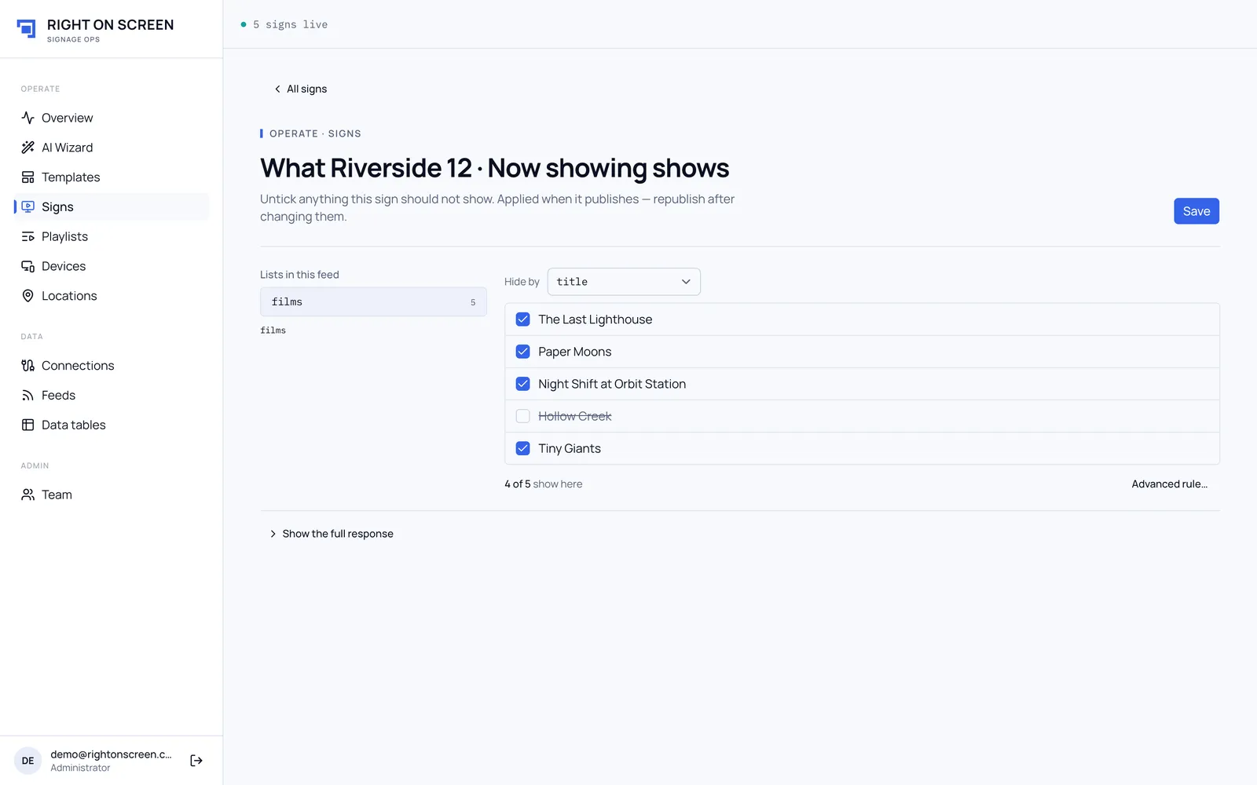Screen dimensions: 1257x785
Task: Click the Templates layout icon
Action: tap(27, 177)
